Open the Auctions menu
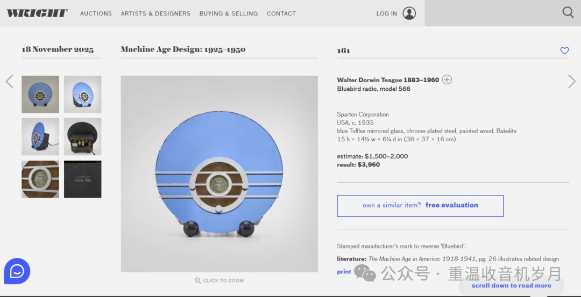 (x=96, y=13)
